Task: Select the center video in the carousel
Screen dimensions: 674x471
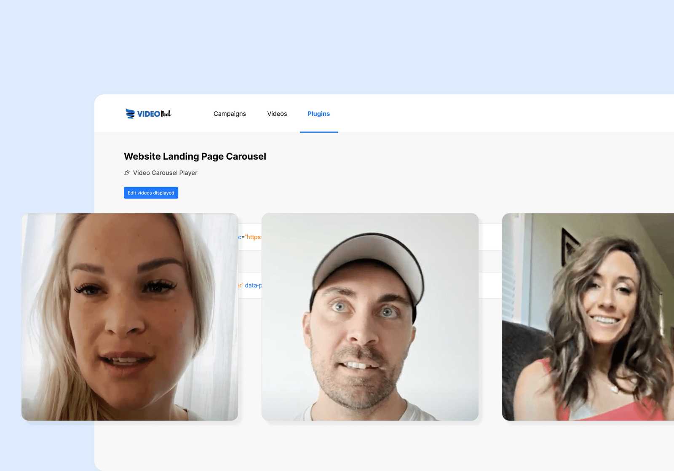Action: coord(370,316)
